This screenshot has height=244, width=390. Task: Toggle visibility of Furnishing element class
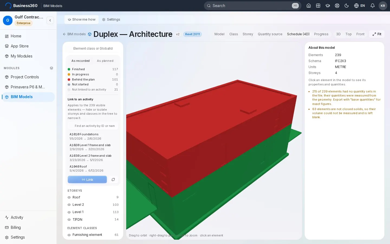(x=69, y=235)
